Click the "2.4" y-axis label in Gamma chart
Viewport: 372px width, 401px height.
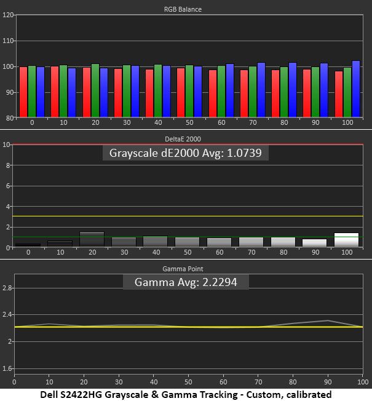click(x=7, y=314)
